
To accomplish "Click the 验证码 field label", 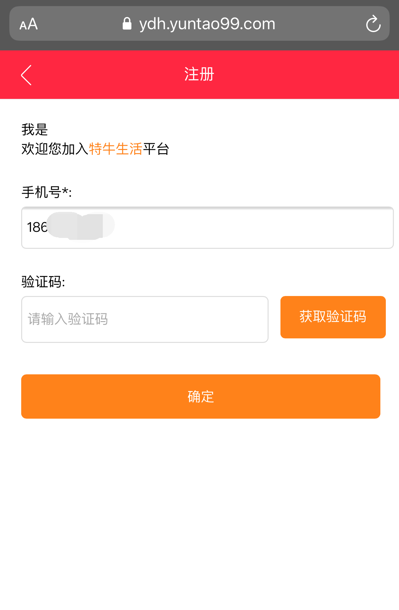I will (42, 282).
